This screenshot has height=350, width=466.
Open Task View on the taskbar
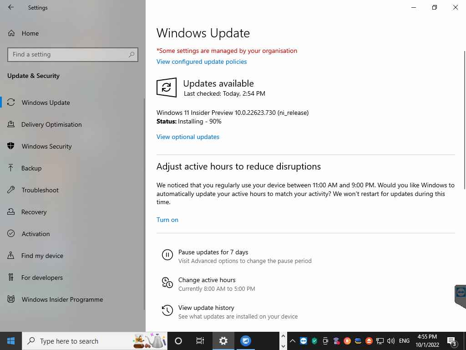(200, 341)
